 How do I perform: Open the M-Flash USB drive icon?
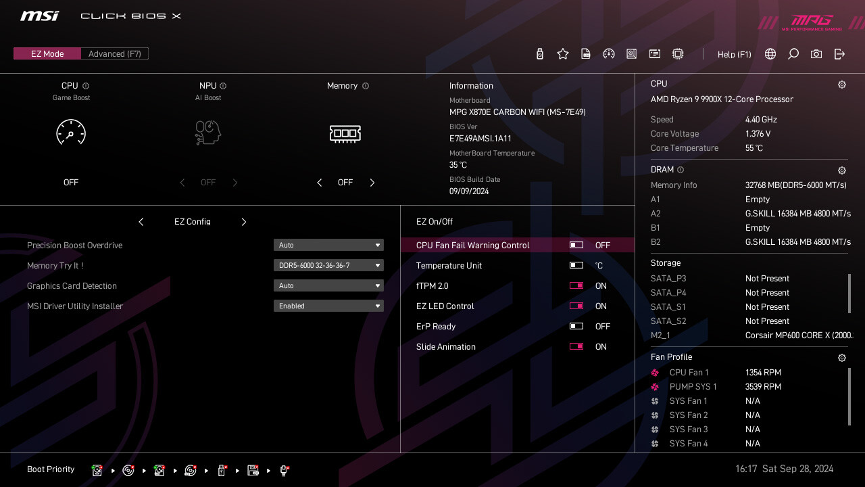[x=539, y=54]
